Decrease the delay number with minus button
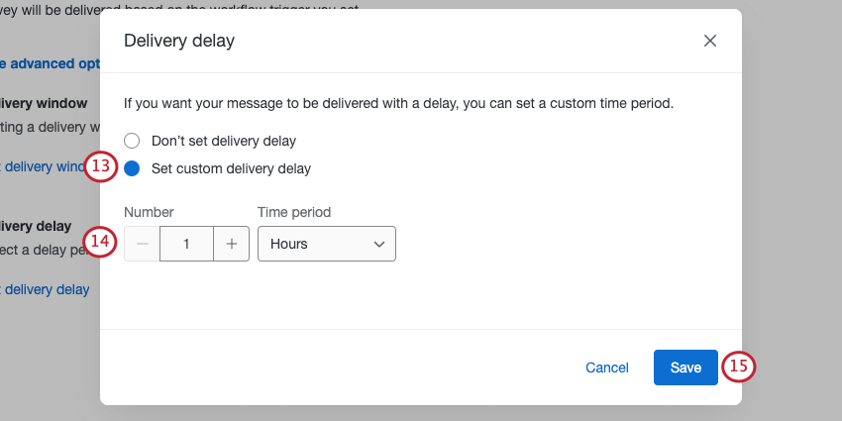This screenshot has width=842, height=421. (x=142, y=244)
